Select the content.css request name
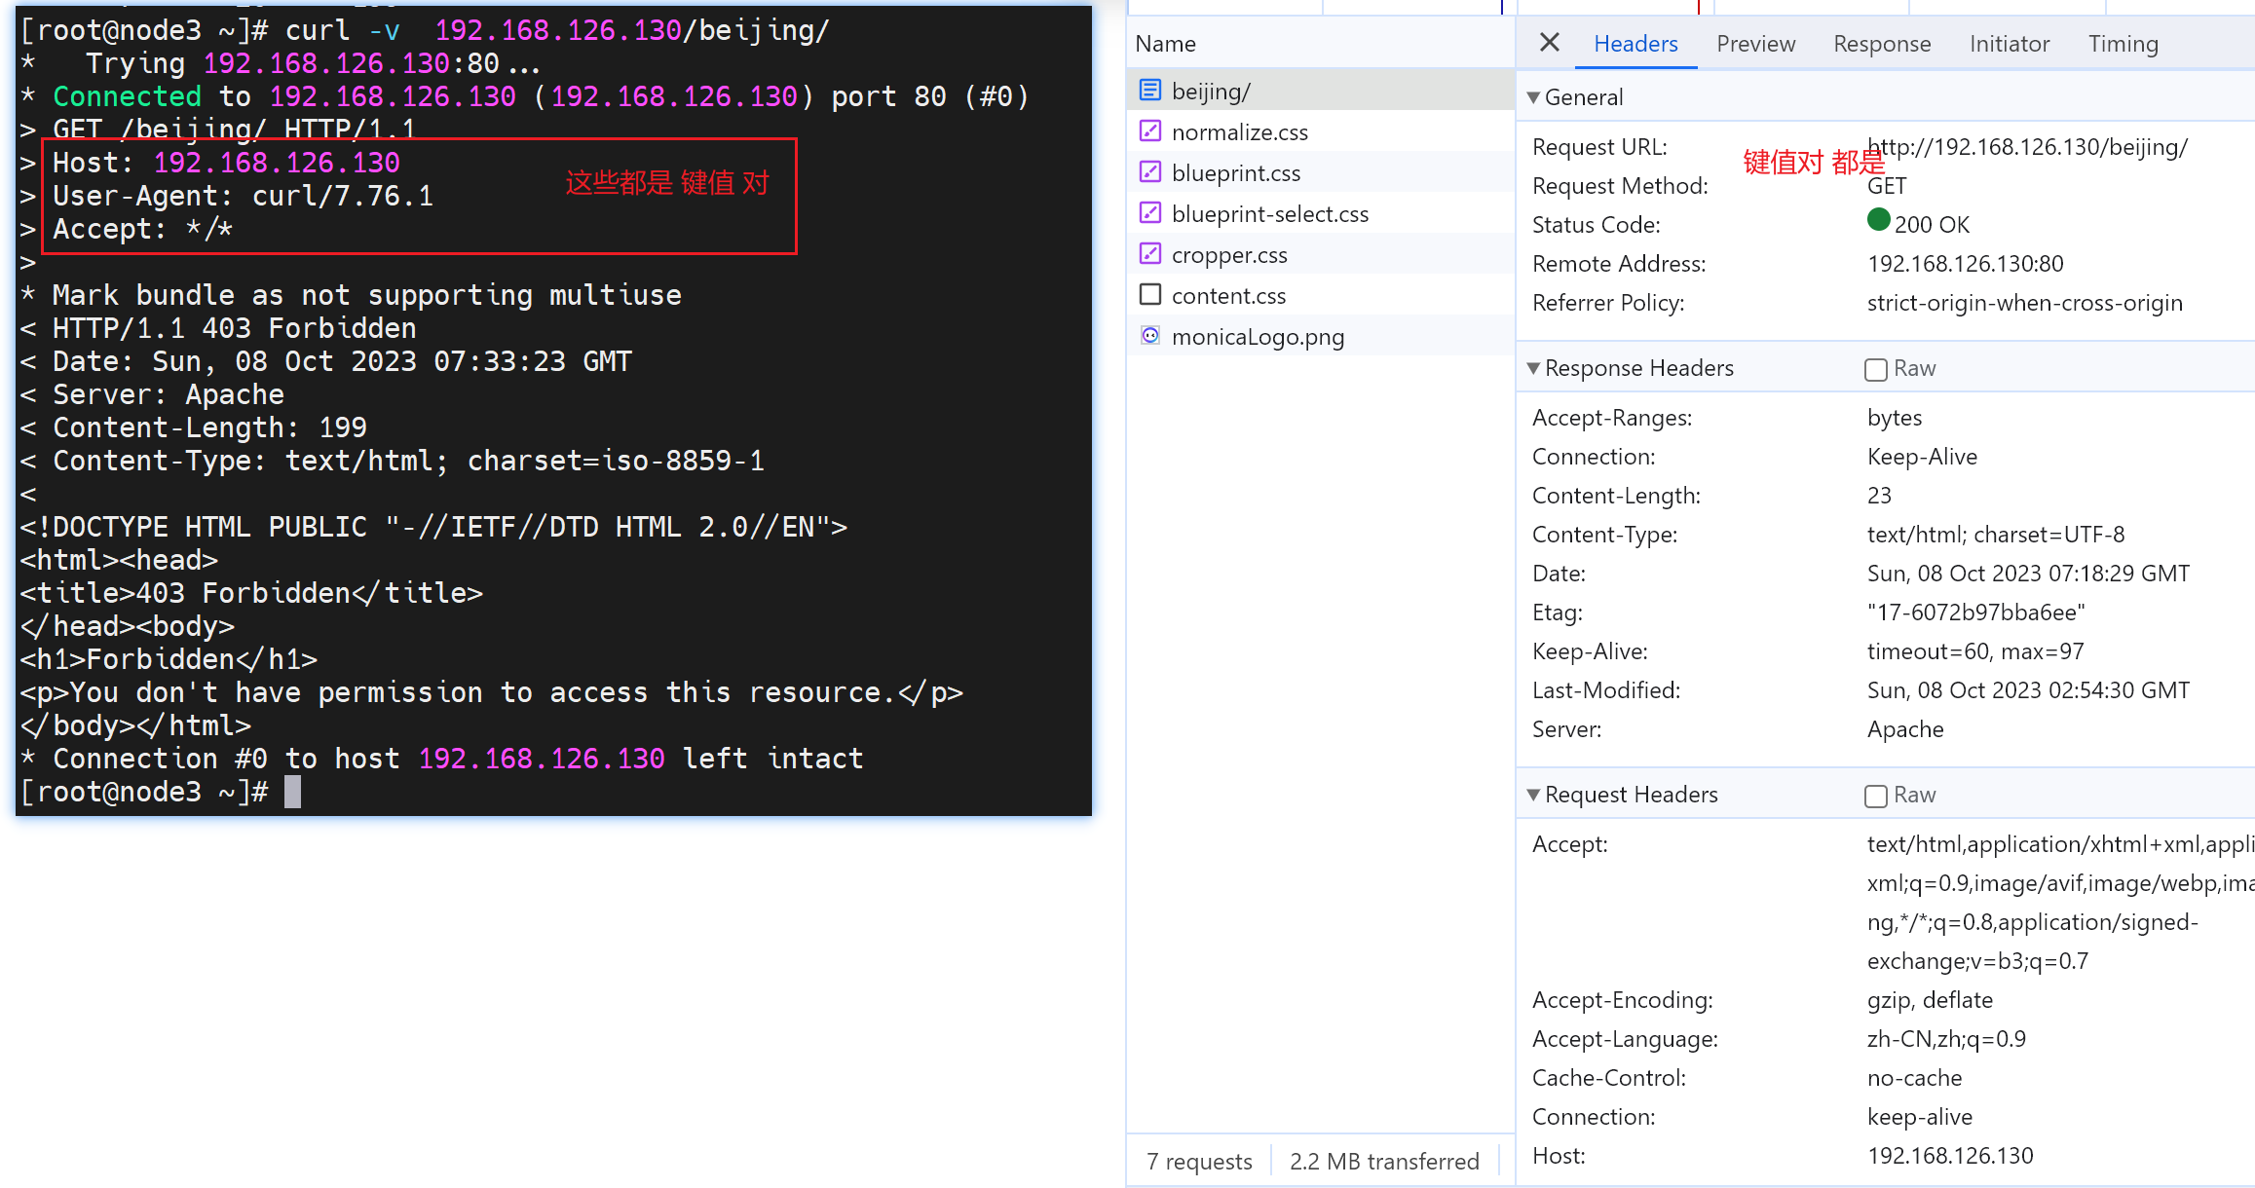This screenshot has width=2255, height=1188. tap(1228, 296)
